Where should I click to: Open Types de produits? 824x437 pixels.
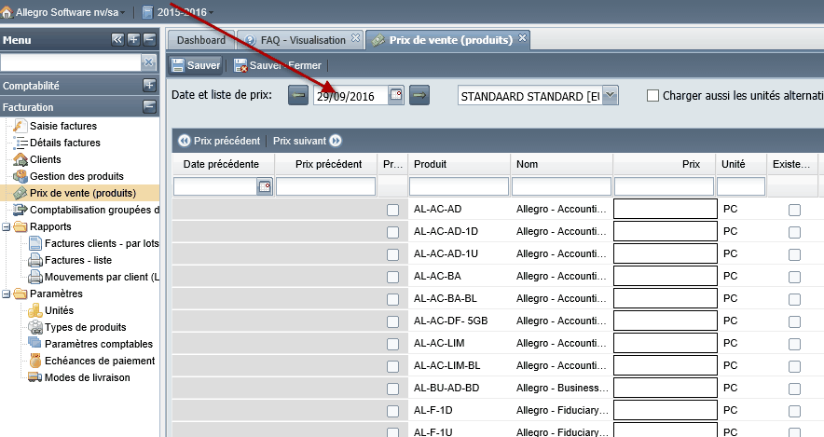pos(85,328)
